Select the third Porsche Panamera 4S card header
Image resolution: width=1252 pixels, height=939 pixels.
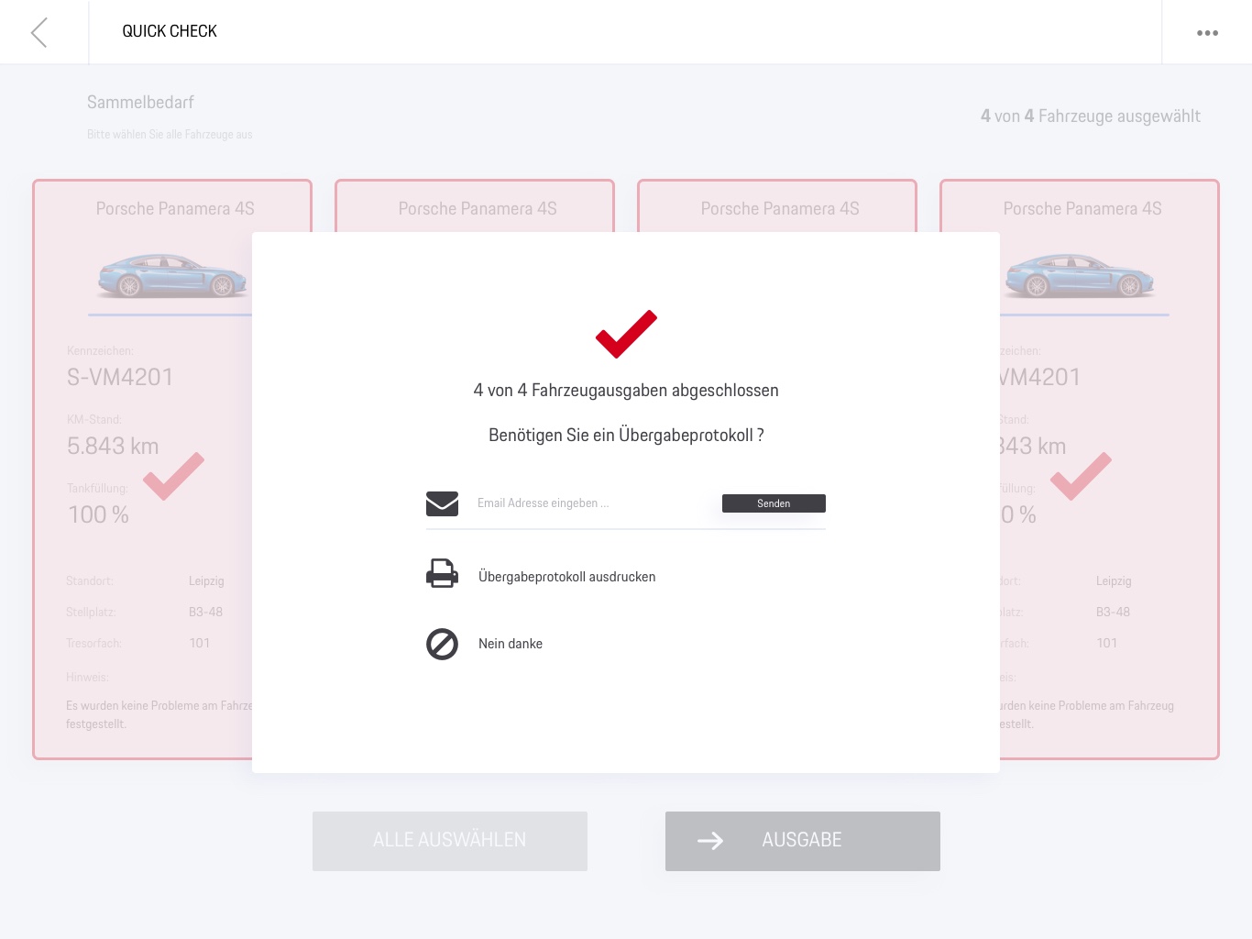click(x=779, y=209)
